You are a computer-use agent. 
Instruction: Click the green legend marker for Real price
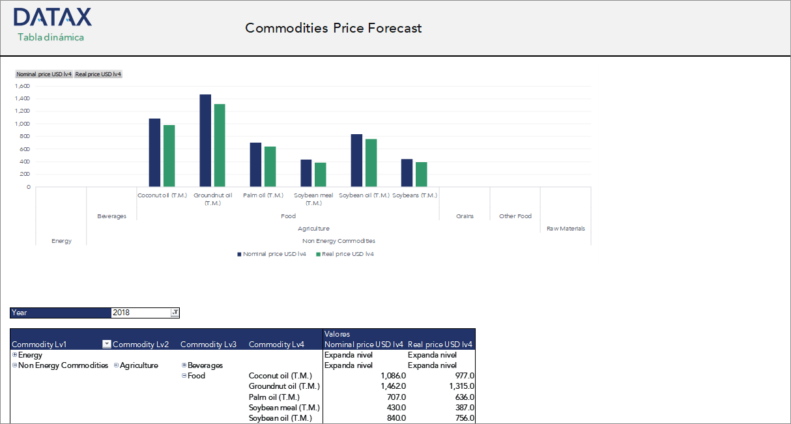tap(317, 254)
